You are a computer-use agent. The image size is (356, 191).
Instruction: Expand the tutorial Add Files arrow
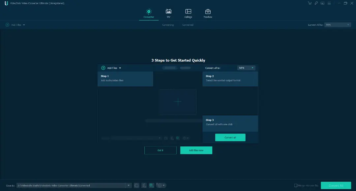120,68
